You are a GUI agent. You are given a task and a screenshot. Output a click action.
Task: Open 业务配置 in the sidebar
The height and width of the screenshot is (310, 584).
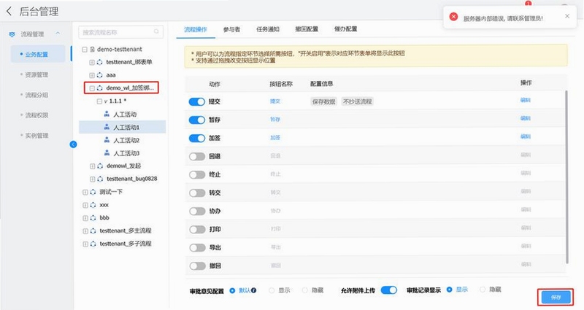pyautogui.click(x=36, y=54)
